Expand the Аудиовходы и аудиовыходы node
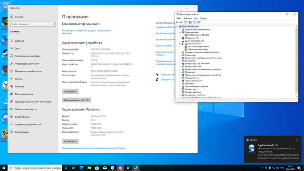 pos(180,30)
